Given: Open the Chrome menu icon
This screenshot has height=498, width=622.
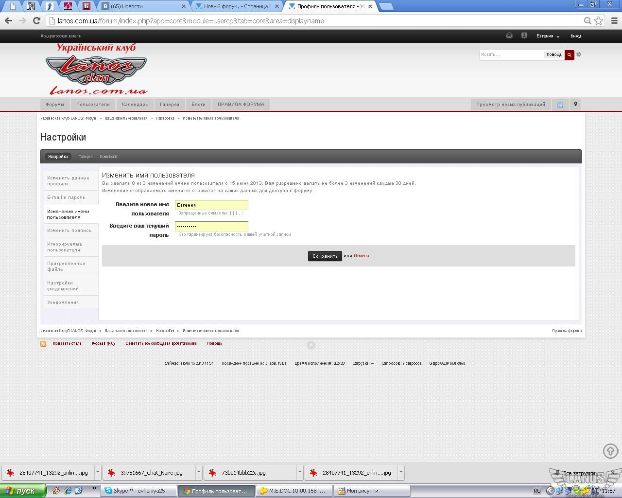Looking at the screenshot, I should coord(614,20).
